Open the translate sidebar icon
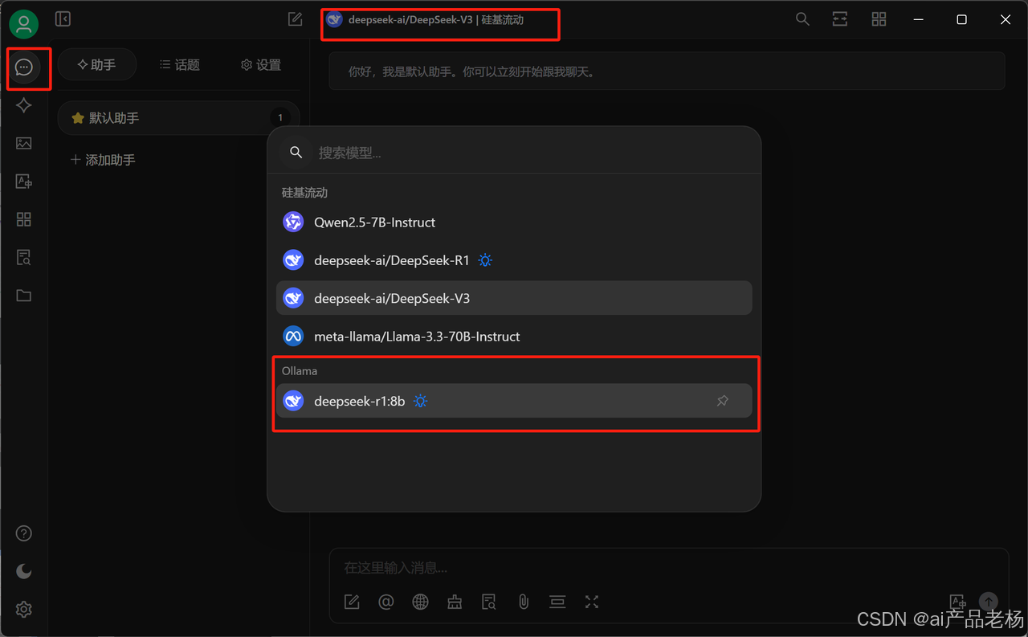1028x637 pixels. pyautogui.click(x=24, y=182)
